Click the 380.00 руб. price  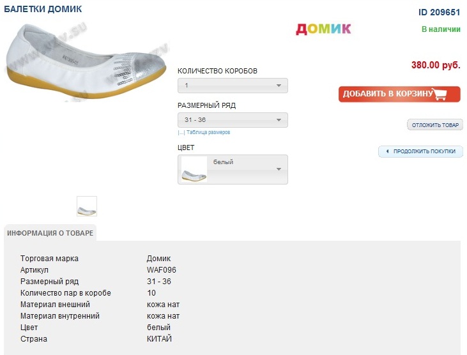point(436,65)
